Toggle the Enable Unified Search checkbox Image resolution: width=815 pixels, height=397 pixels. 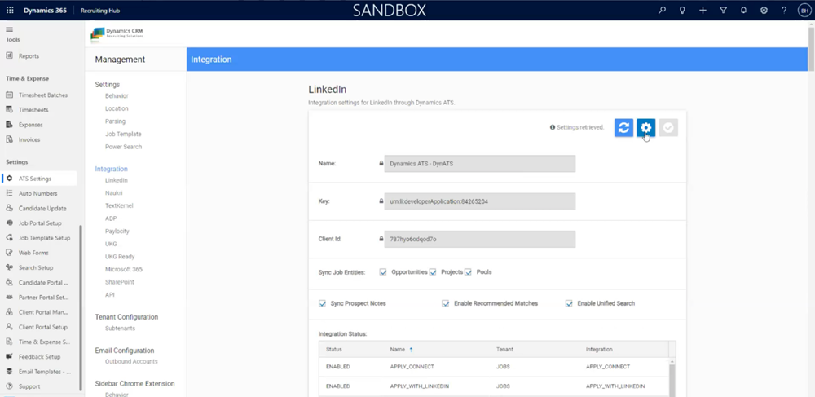tap(569, 303)
